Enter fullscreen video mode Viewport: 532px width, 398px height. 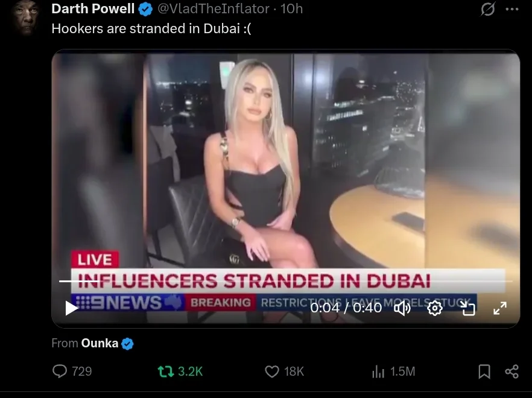500,308
